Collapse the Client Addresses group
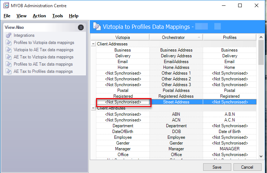The width and height of the screenshot is (267, 173). (x=93, y=44)
